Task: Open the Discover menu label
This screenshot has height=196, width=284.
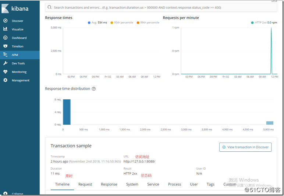Action: [x=18, y=21]
